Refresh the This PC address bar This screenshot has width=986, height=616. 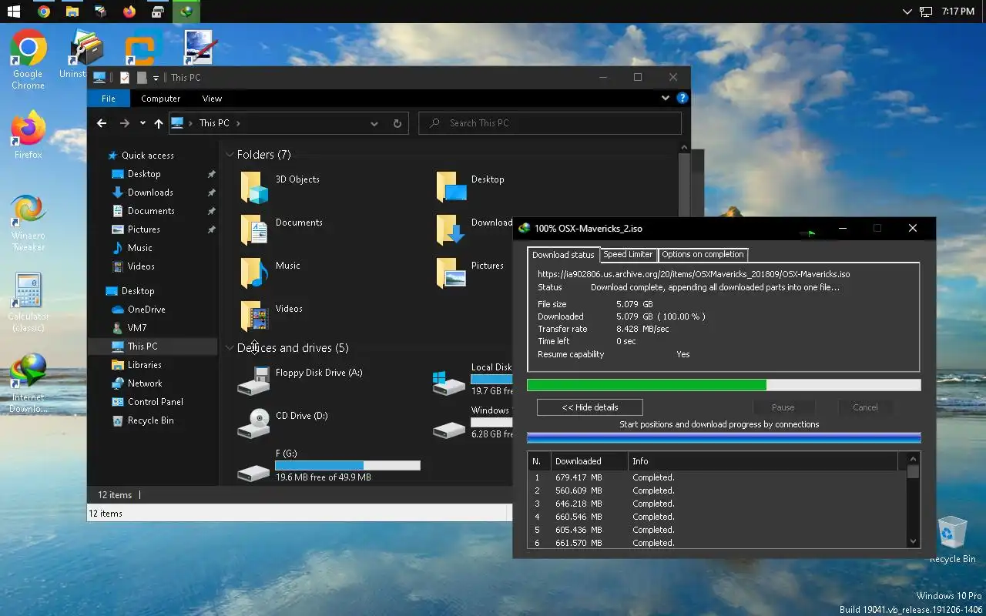pyautogui.click(x=397, y=123)
